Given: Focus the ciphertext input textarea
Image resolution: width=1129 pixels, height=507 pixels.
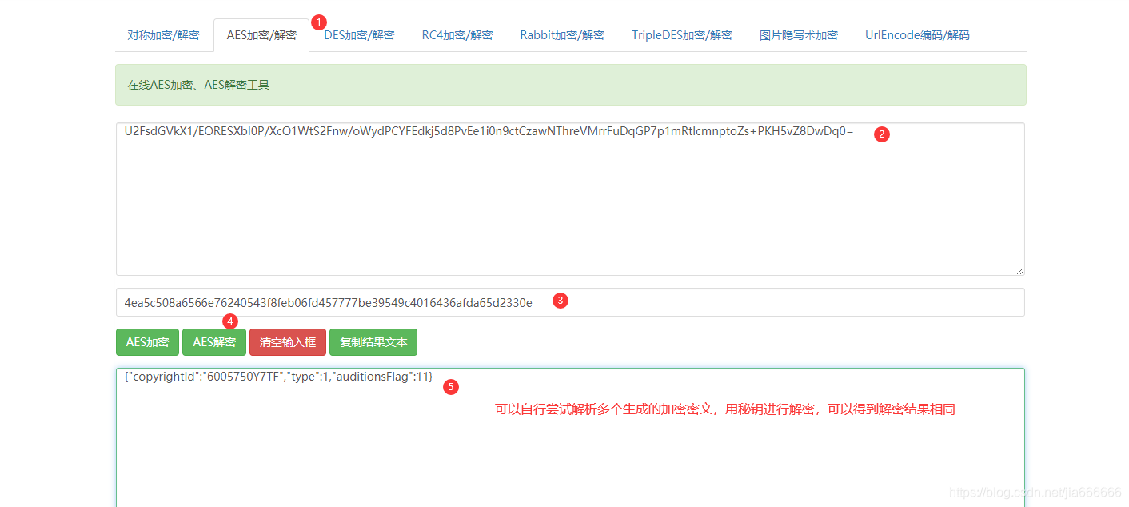Looking at the screenshot, I should tap(570, 199).
